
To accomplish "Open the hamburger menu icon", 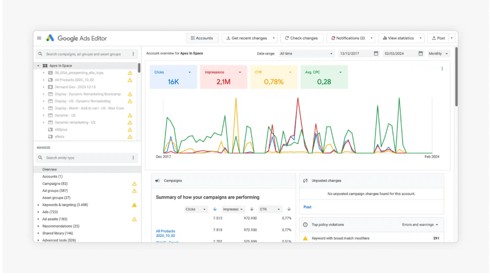I will point(39,38).
